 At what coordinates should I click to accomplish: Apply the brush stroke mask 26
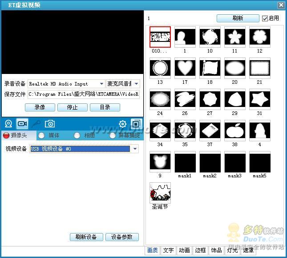tap(185, 99)
